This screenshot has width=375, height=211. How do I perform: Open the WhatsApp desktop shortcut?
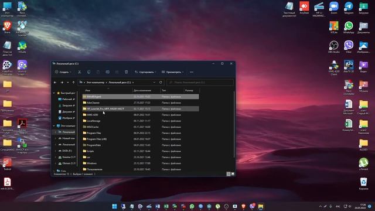pos(349,28)
